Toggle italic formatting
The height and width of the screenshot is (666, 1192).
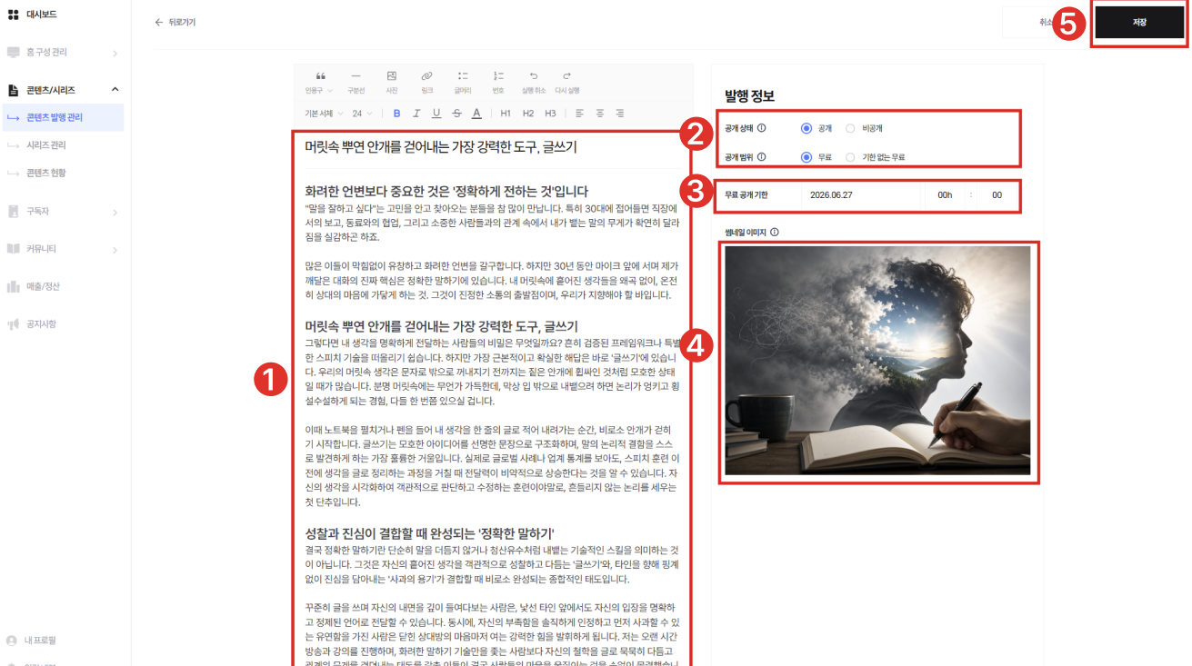pyautogui.click(x=416, y=114)
